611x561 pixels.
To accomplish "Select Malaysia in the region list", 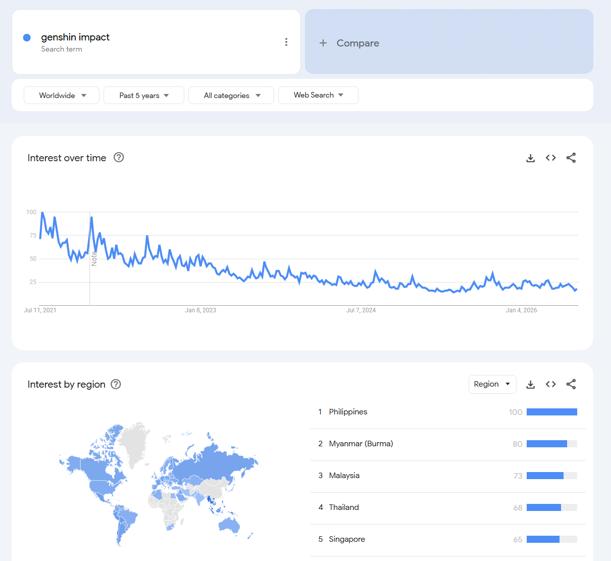I will pos(344,476).
